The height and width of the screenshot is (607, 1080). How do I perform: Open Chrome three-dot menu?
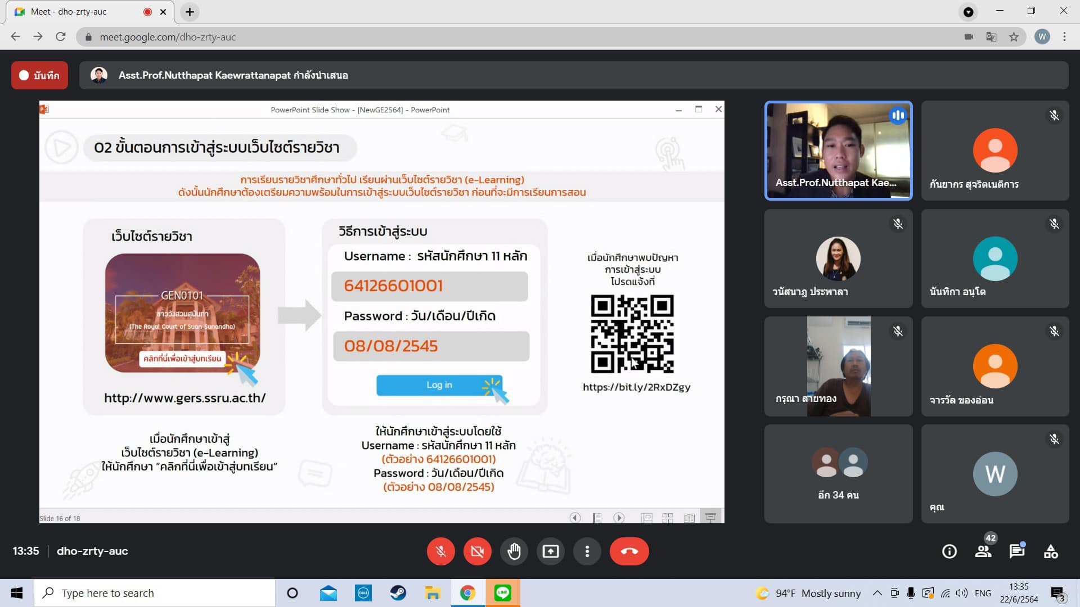(1064, 37)
